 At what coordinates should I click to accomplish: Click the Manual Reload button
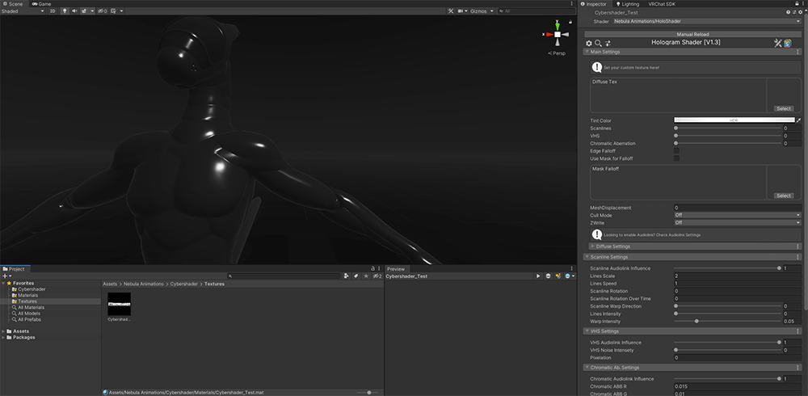click(692, 34)
